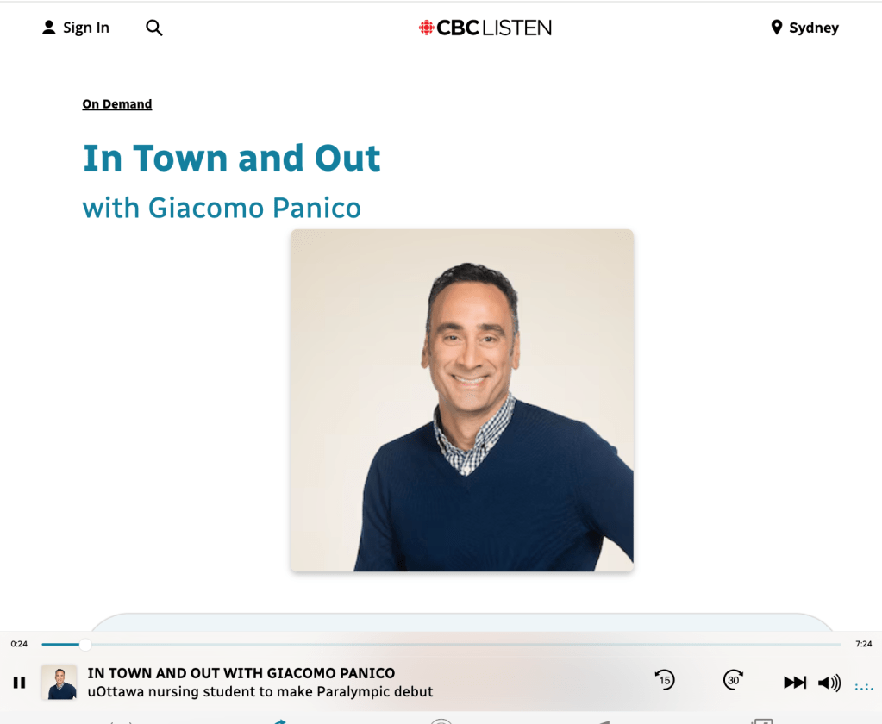The width and height of the screenshot is (882, 724).
Task: Go to the On Demand link
Action: [x=117, y=104]
